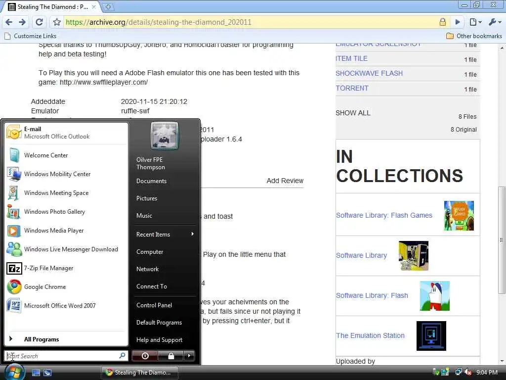Open the Chrome page menu icon
This screenshot has height=380, width=506.
tap(475, 22)
